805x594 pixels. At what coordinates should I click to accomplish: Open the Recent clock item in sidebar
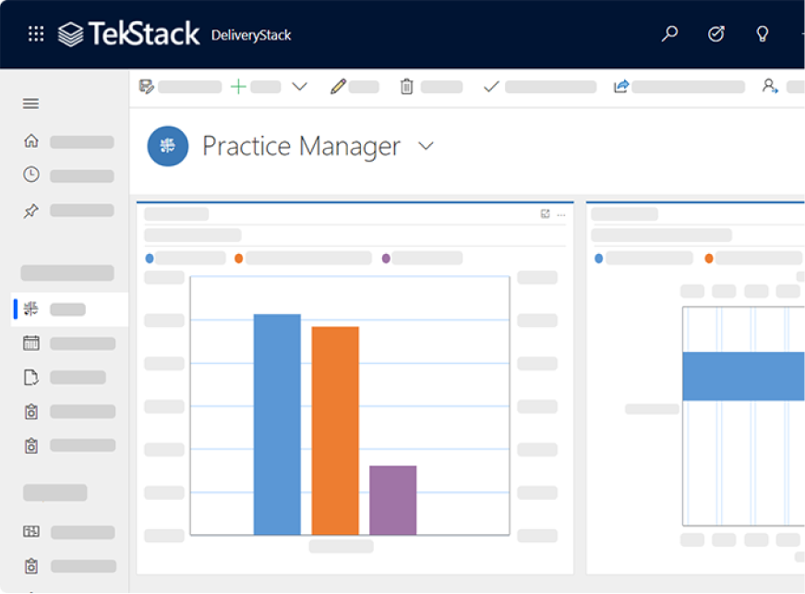coord(31,175)
